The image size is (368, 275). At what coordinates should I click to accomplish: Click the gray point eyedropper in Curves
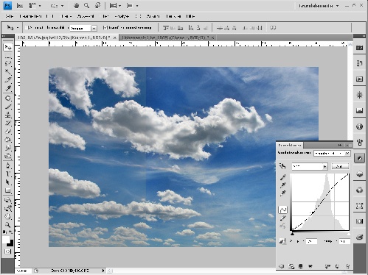pyautogui.click(x=282, y=185)
